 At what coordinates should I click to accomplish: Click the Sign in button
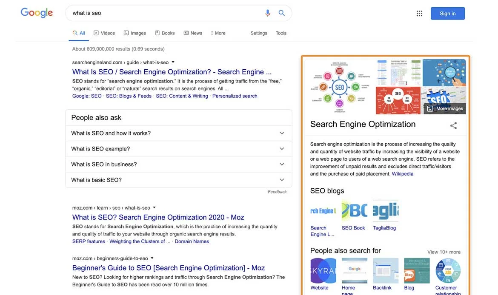click(x=447, y=14)
